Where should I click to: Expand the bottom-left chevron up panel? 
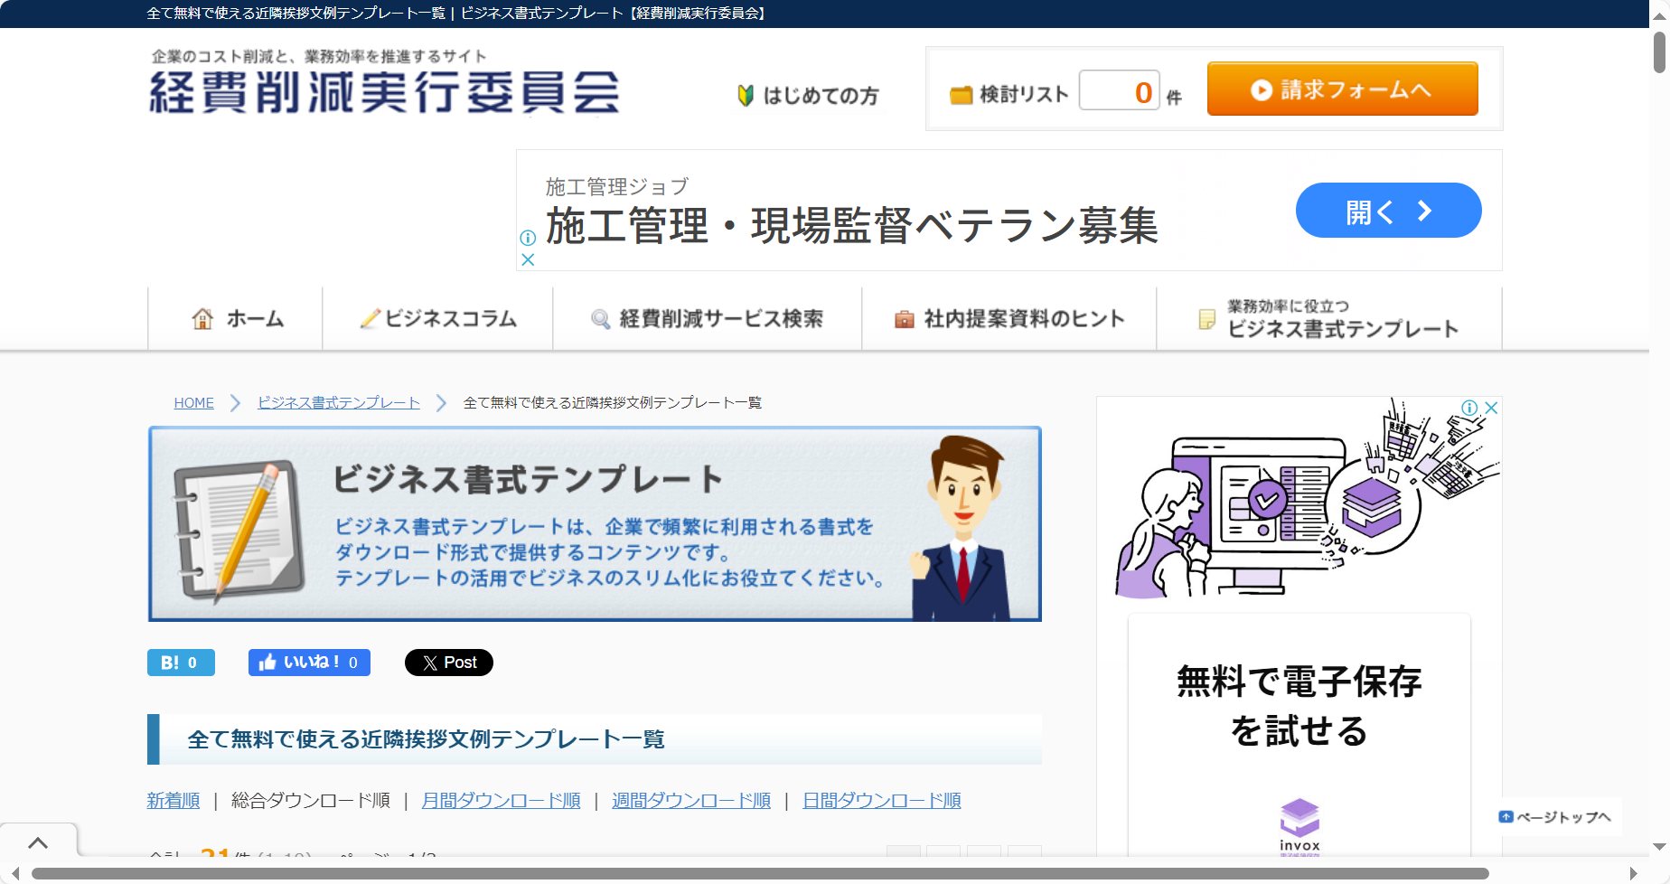pos(38,843)
